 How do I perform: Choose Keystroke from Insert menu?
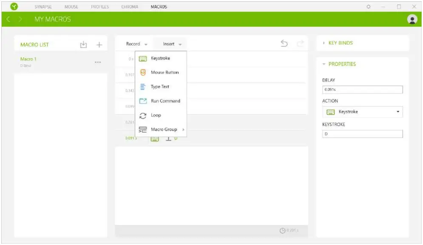pyautogui.click(x=161, y=58)
